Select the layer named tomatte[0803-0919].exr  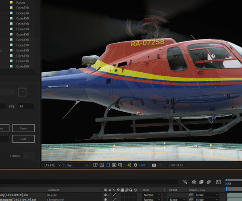(18, 199)
